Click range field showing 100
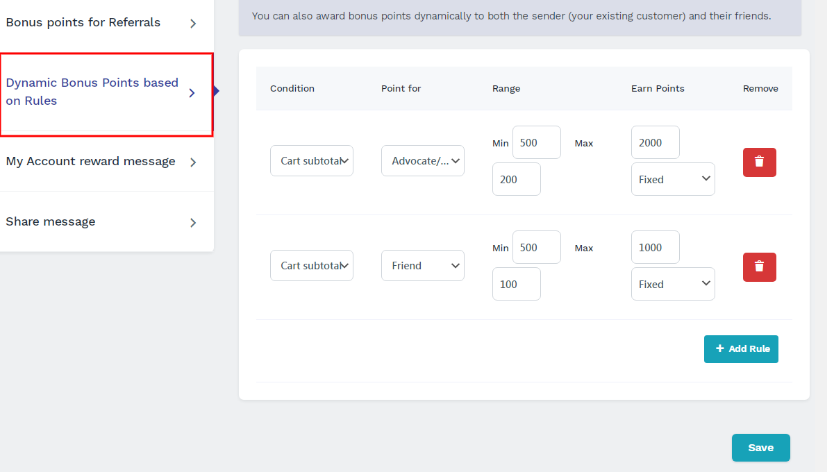The image size is (834, 472). tap(517, 284)
